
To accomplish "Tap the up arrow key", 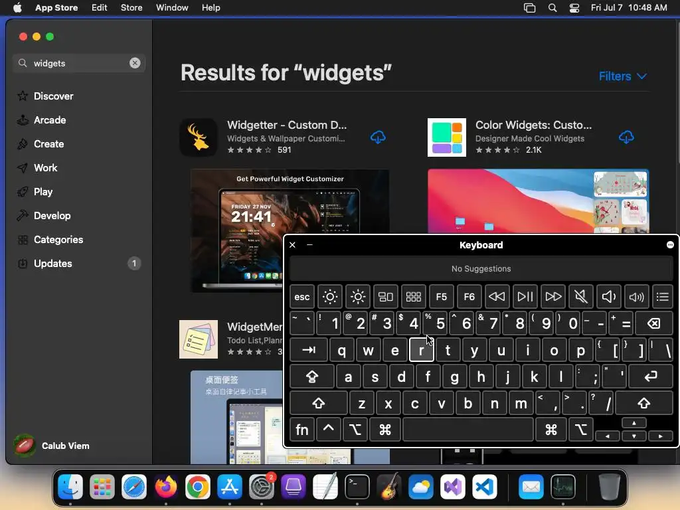I will click(x=634, y=423).
